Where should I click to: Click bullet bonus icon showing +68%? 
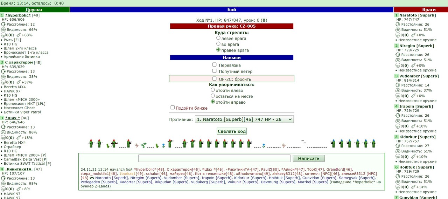click(18, 35)
